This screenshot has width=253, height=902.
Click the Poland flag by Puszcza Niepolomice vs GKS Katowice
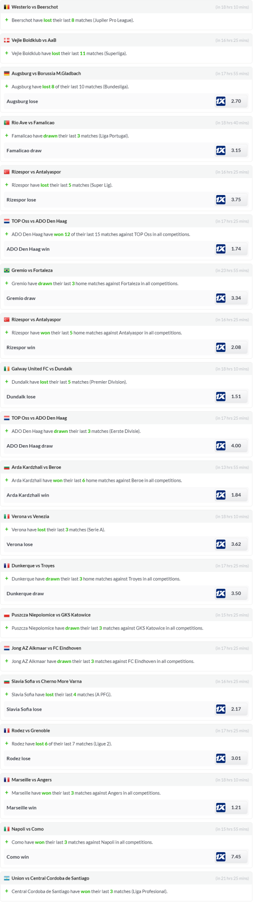pos(7,615)
